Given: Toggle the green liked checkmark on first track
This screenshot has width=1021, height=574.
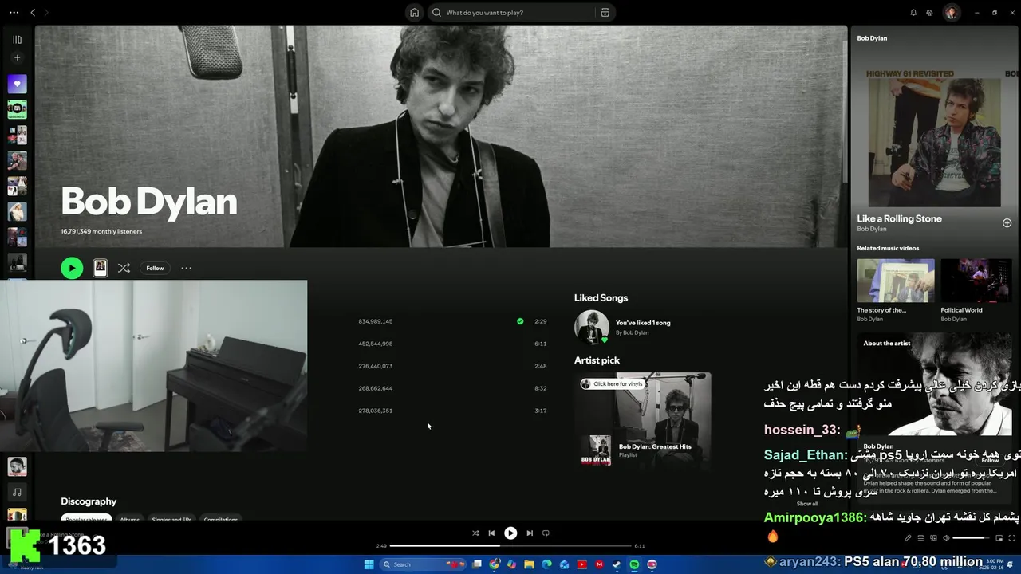Looking at the screenshot, I should [x=520, y=321].
